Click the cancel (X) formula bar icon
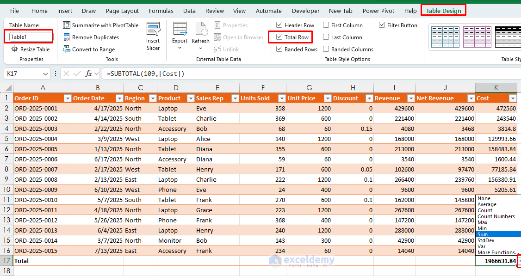The height and width of the screenshot is (276, 521). click(x=66, y=74)
